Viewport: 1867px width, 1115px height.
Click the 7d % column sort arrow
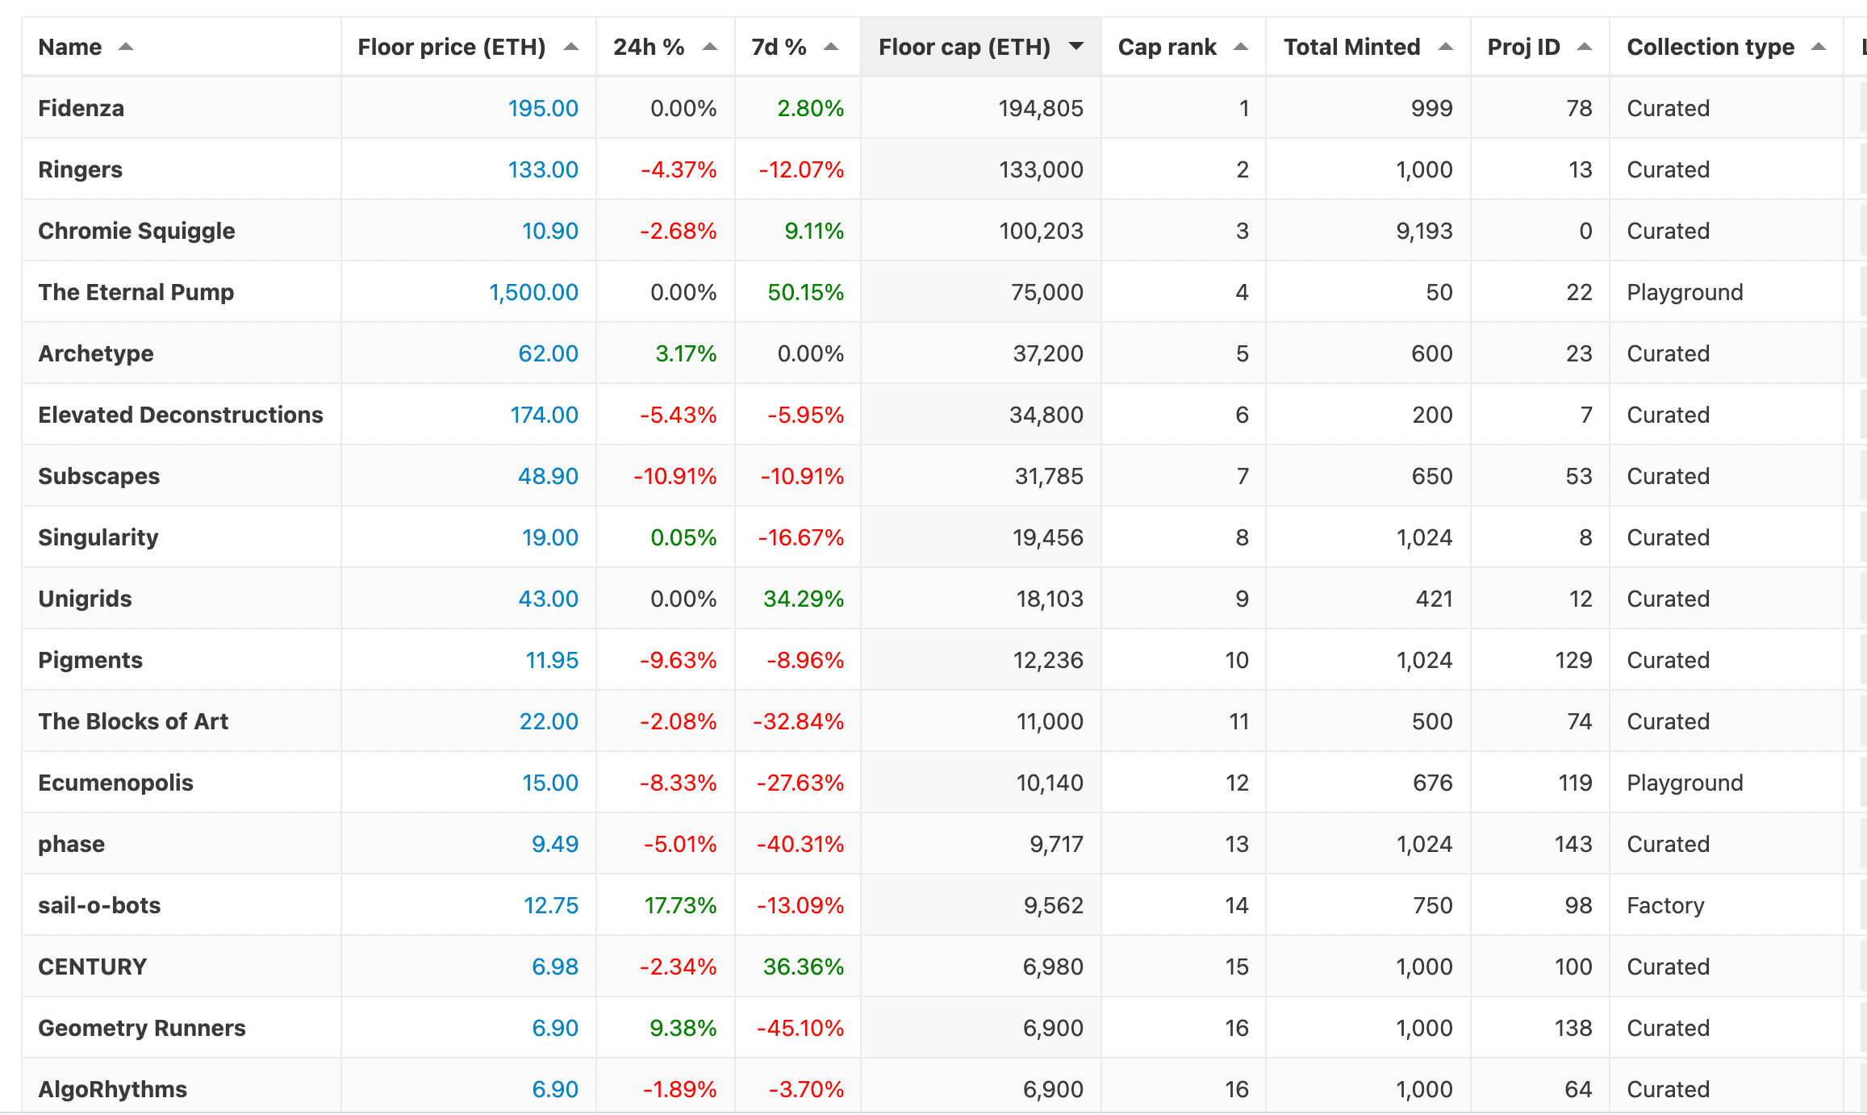click(x=830, y=47)
